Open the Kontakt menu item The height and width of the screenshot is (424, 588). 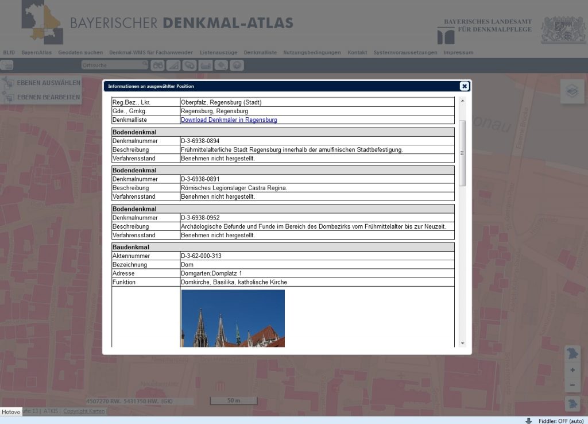tap(357, 52)
